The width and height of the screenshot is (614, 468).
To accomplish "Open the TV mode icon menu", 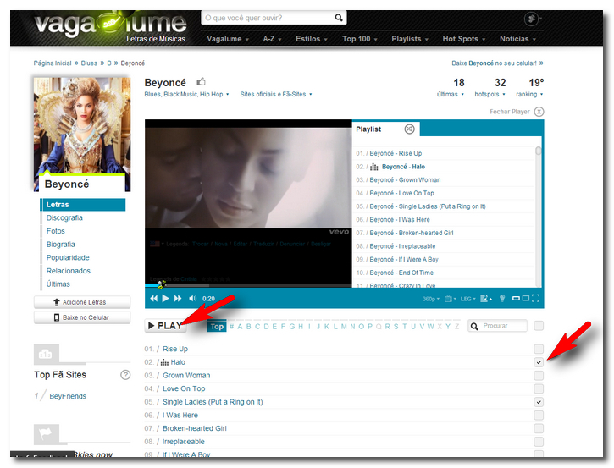I will click(x=450, y=299).
